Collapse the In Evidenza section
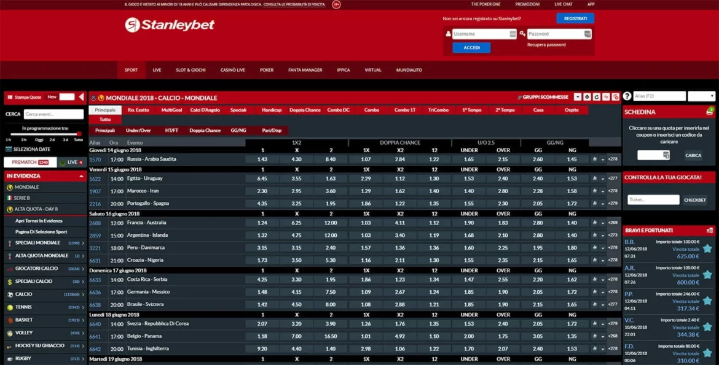 (x=81, y=176)
